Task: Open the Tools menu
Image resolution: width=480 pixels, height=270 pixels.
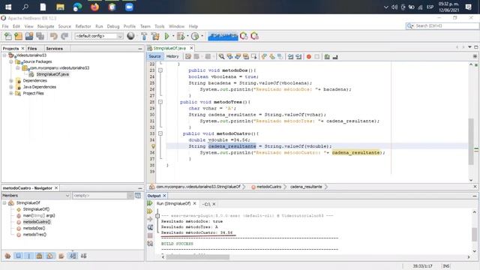Action: click(160, 26)
